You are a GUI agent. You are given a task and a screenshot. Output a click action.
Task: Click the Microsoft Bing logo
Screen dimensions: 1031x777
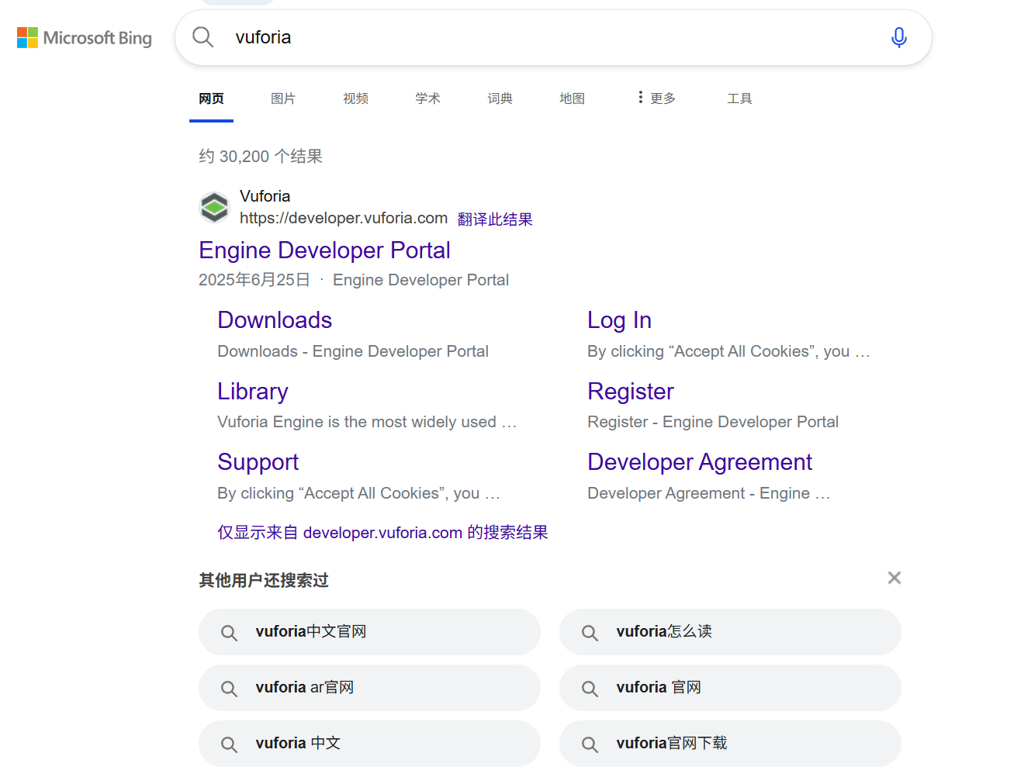pos(85,38)
